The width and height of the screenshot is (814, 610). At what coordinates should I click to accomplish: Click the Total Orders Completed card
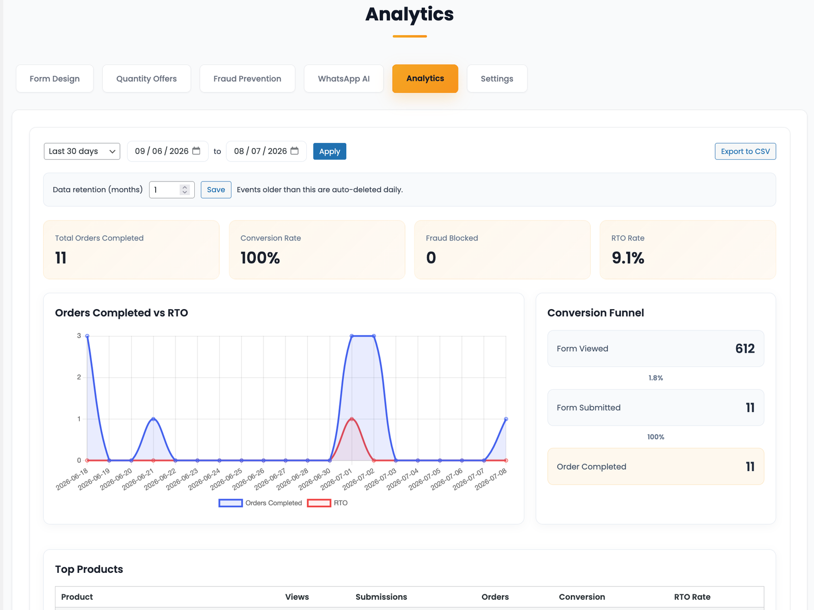(131, 250)
